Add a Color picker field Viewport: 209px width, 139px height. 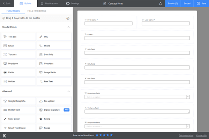pos(18,119)
